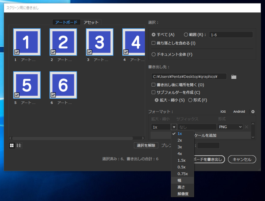Image resolution: width=265 pixels, height=201 pixels.
Task: Click the range field showing 1-6
Action: (x=231, y=35)
